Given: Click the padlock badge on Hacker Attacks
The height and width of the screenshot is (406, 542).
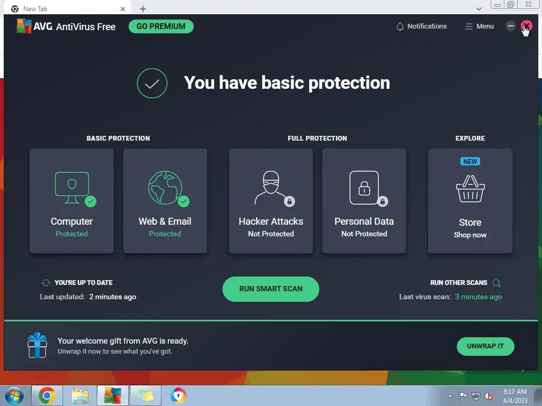Looking at the screenshot, I should 290,201.
